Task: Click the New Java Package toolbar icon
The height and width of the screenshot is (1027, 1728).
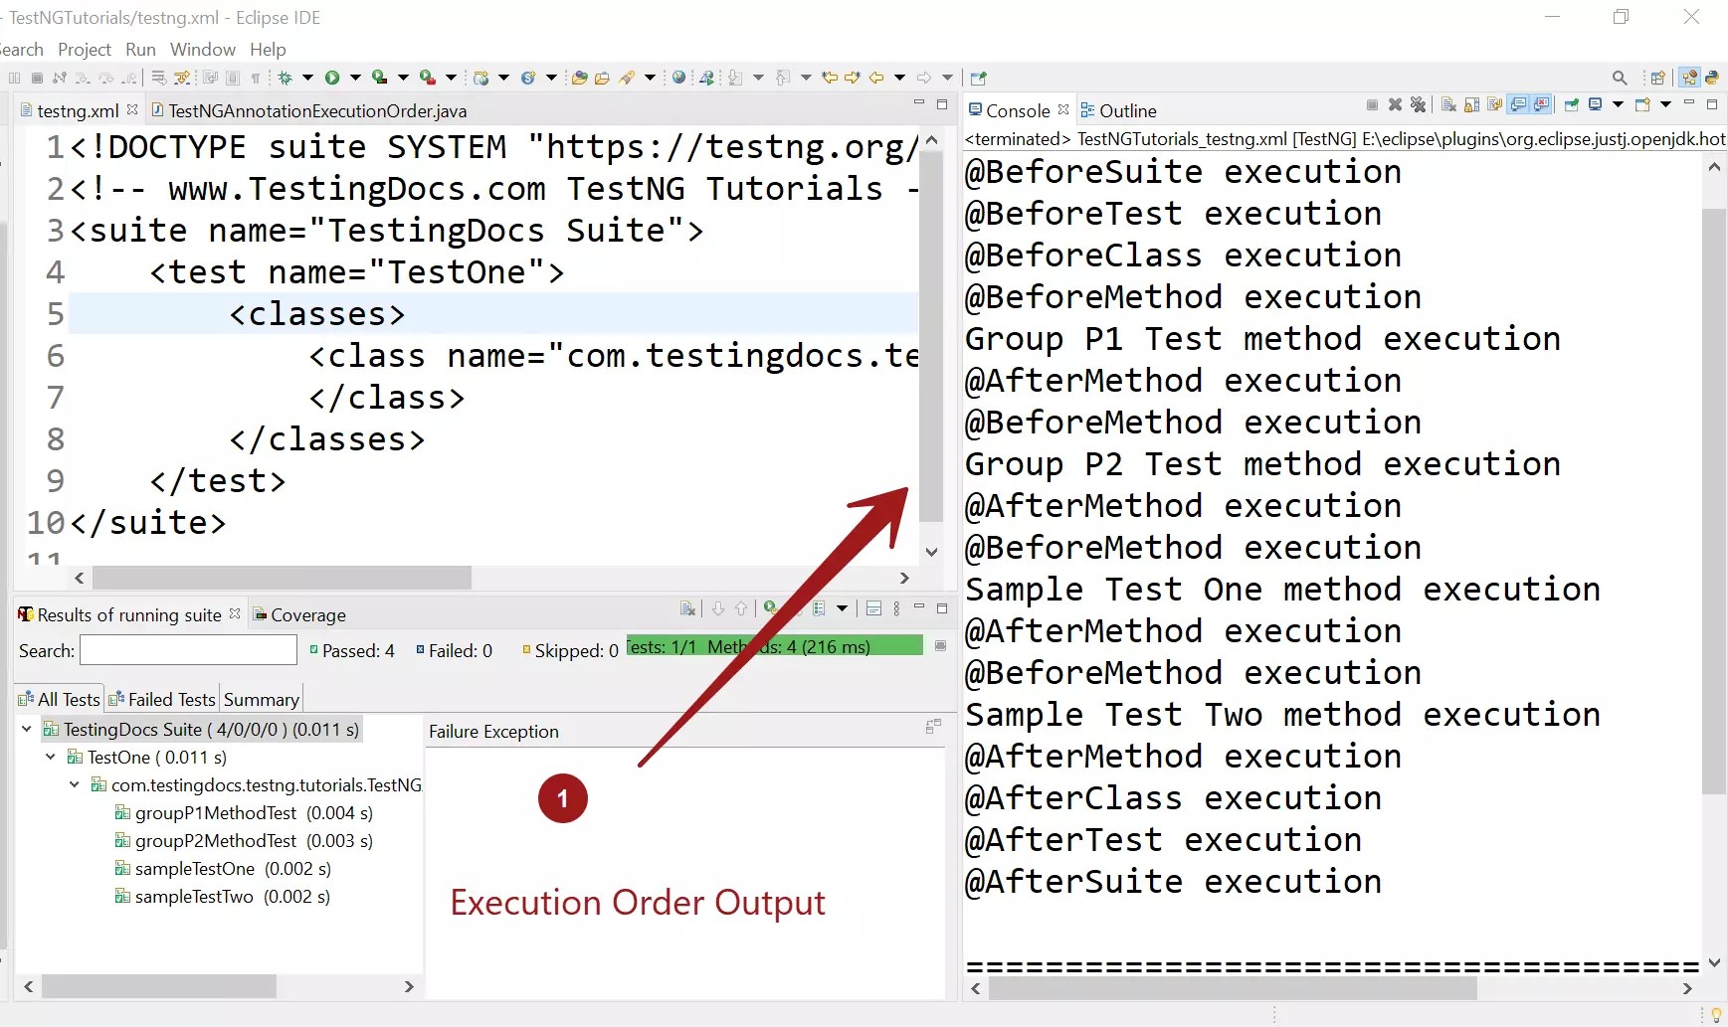Action: [481, 78]
